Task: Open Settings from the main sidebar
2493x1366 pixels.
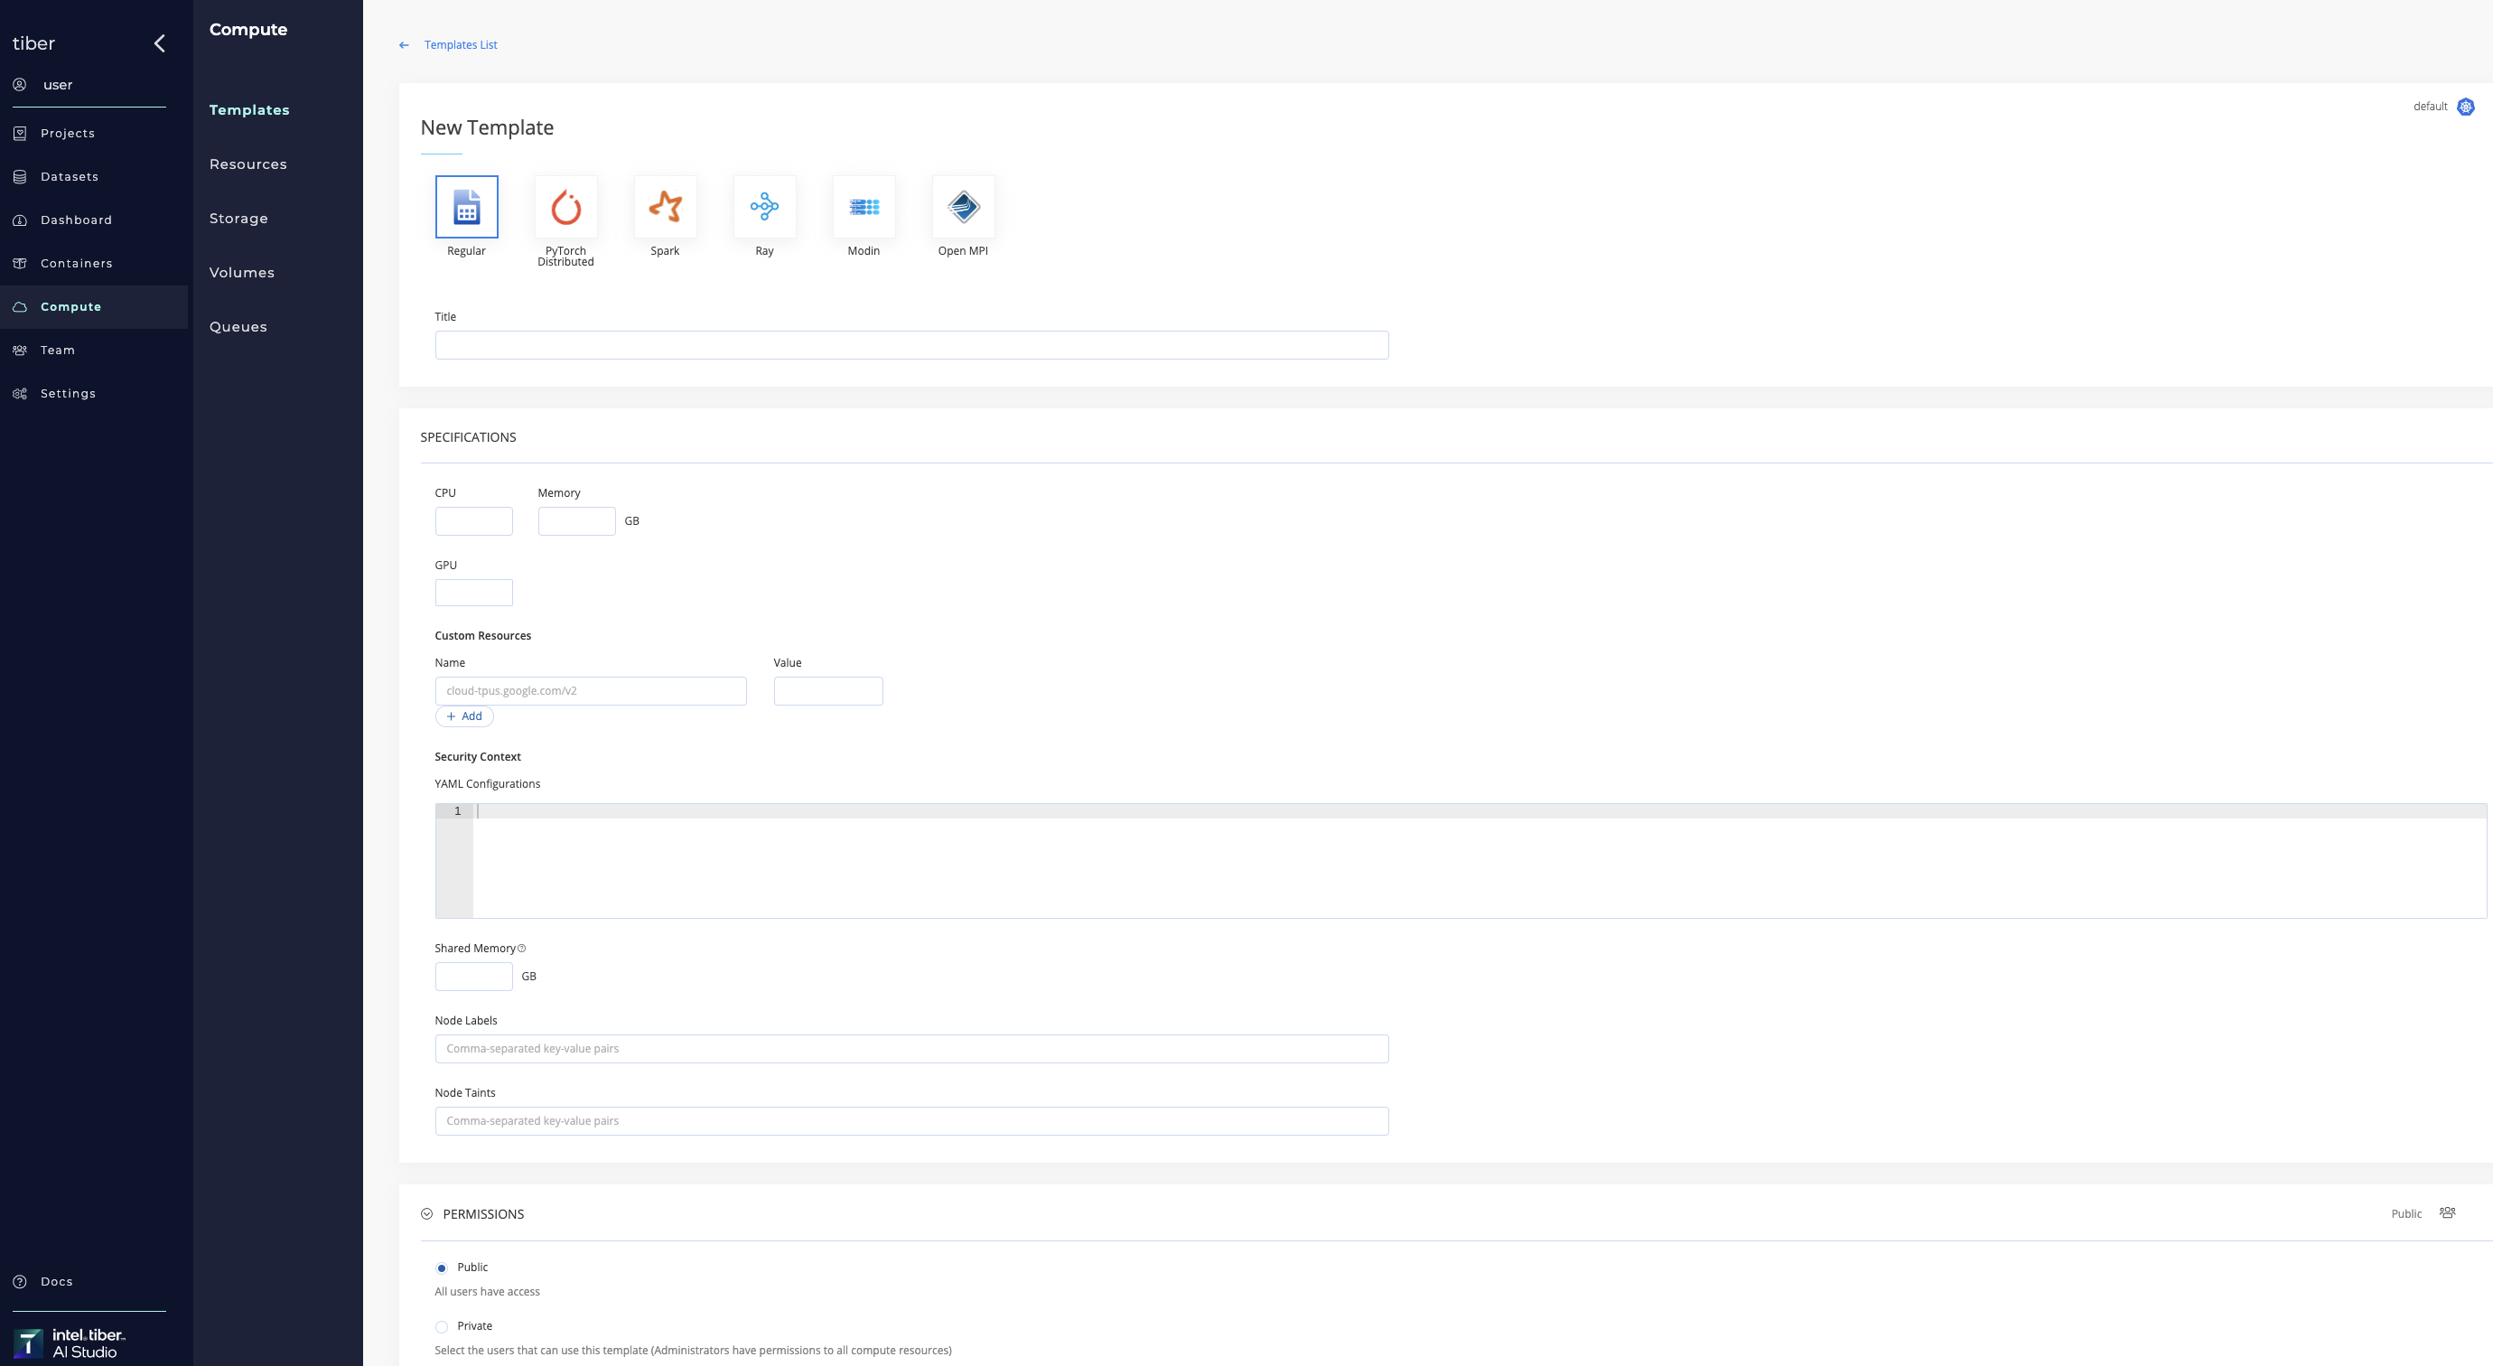Action: [68, 394]
